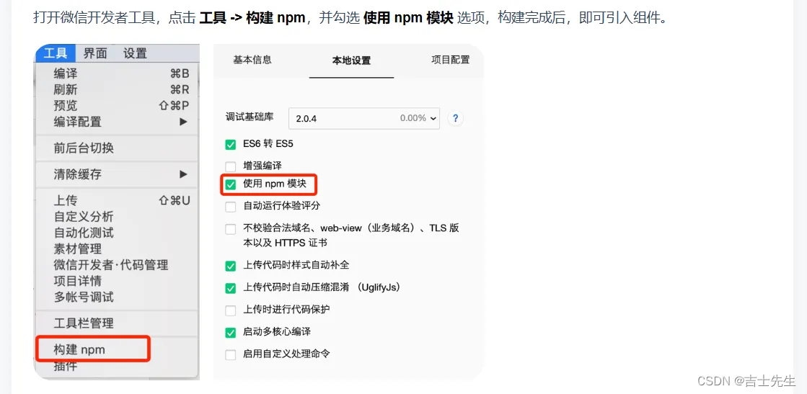The image size is (807, 394).
Task: Enable 上传时进行代码保护 checkbox
Action: pos(231,310)
